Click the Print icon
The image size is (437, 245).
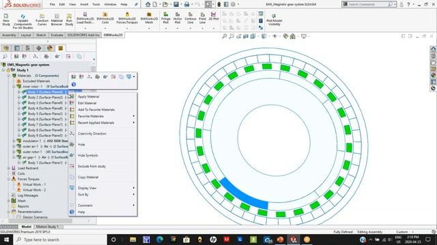186,4
